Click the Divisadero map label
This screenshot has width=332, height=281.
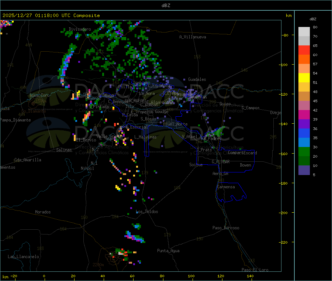[x=80, y=29]
